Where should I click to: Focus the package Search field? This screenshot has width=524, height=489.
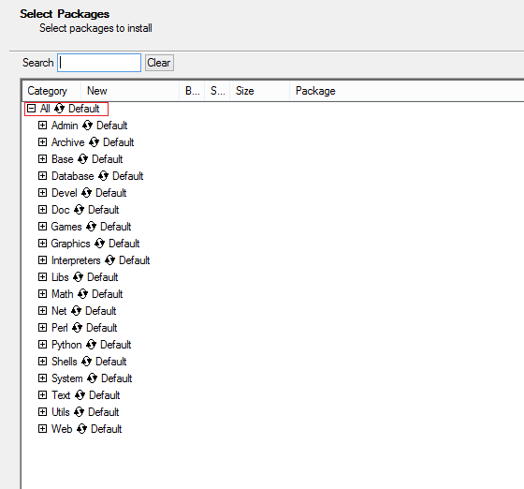click(x=99, y=63)
